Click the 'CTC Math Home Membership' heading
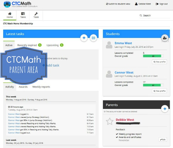Image resolution: width=173 pixels, height=148 pixels. [18, 24]
